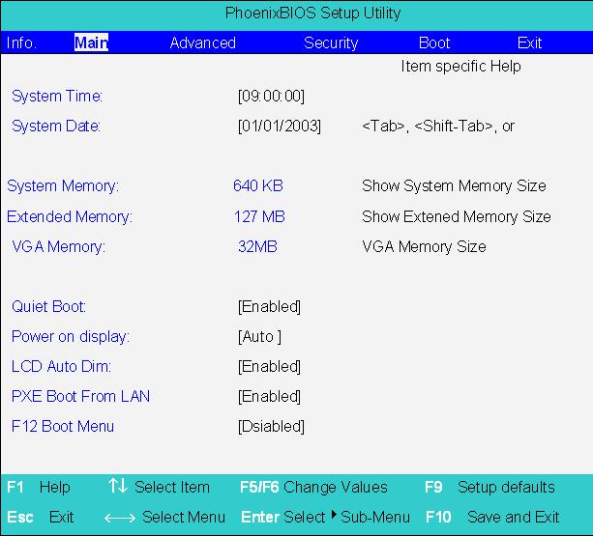Click the F10 Save and Exit shortcut
The height and width of the screenshot is (536, 593).
(x=492, y=517)
